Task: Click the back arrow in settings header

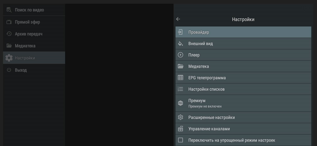Action: 178,19
